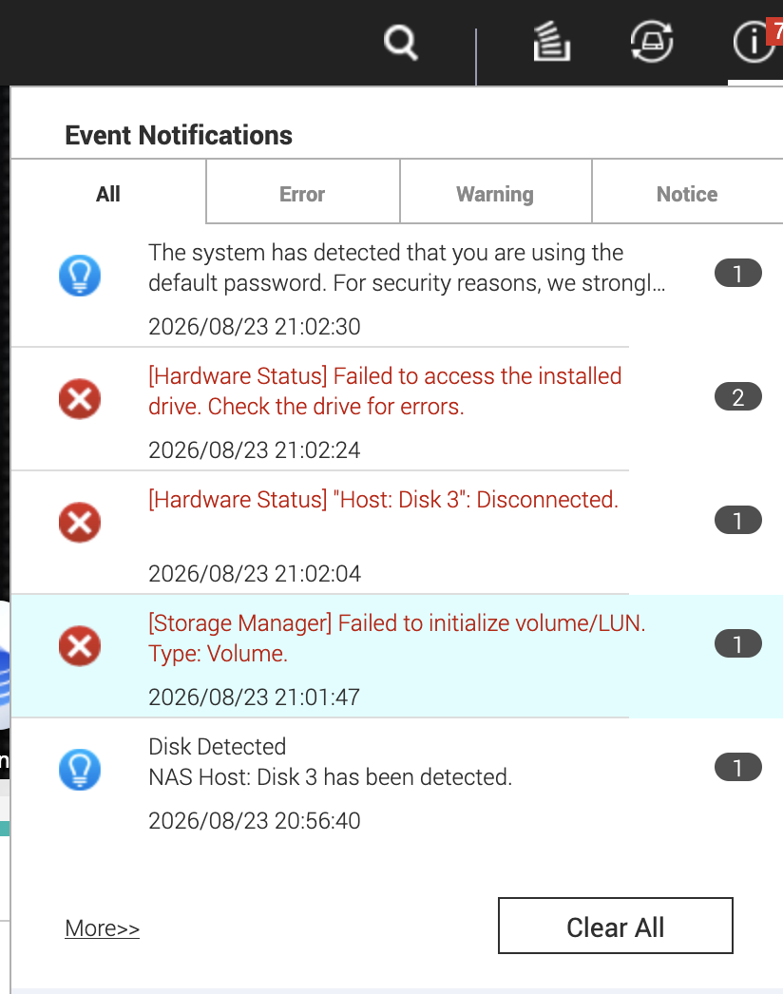Open the Host Disk 3 Disconnected message
This screenshot has height=994, width=783.
(x=383, y=500)
